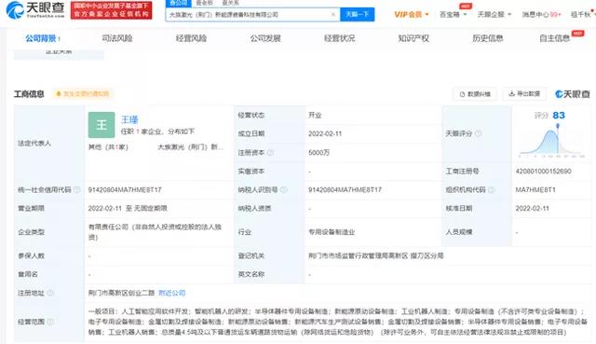Click the score distribution chart marker
The width and height of the screenshot is (596, 344).
[x=558, y=127]
